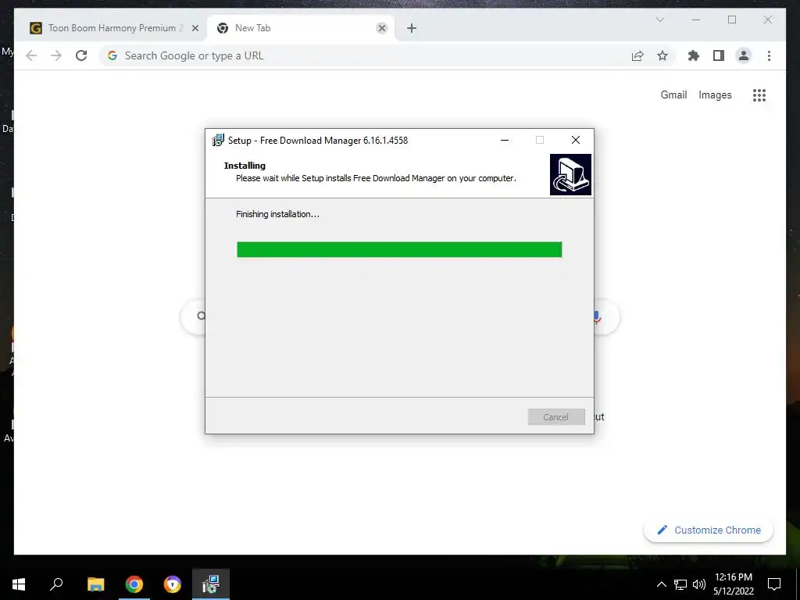Open the Chrome profile avatar

pyautogui.click(x=744, y=55)
